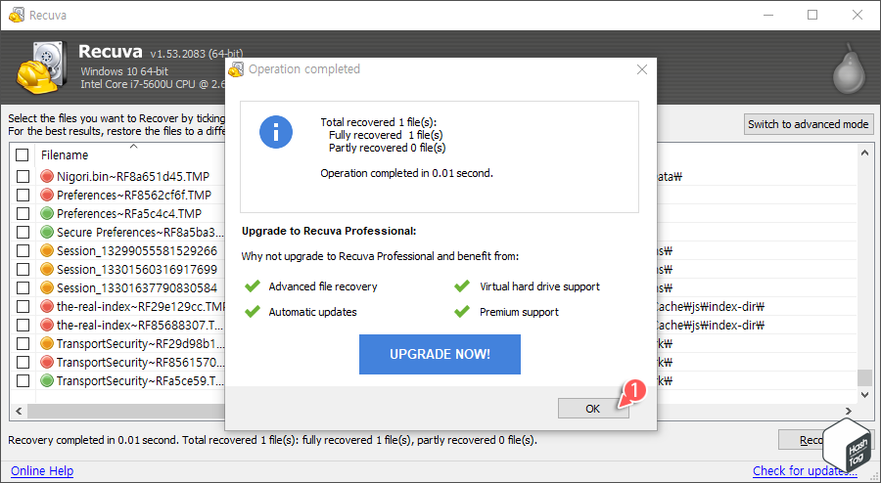Click Recuva hard-drive helmet logo in header
881x483 pixels.
[42, 68]
